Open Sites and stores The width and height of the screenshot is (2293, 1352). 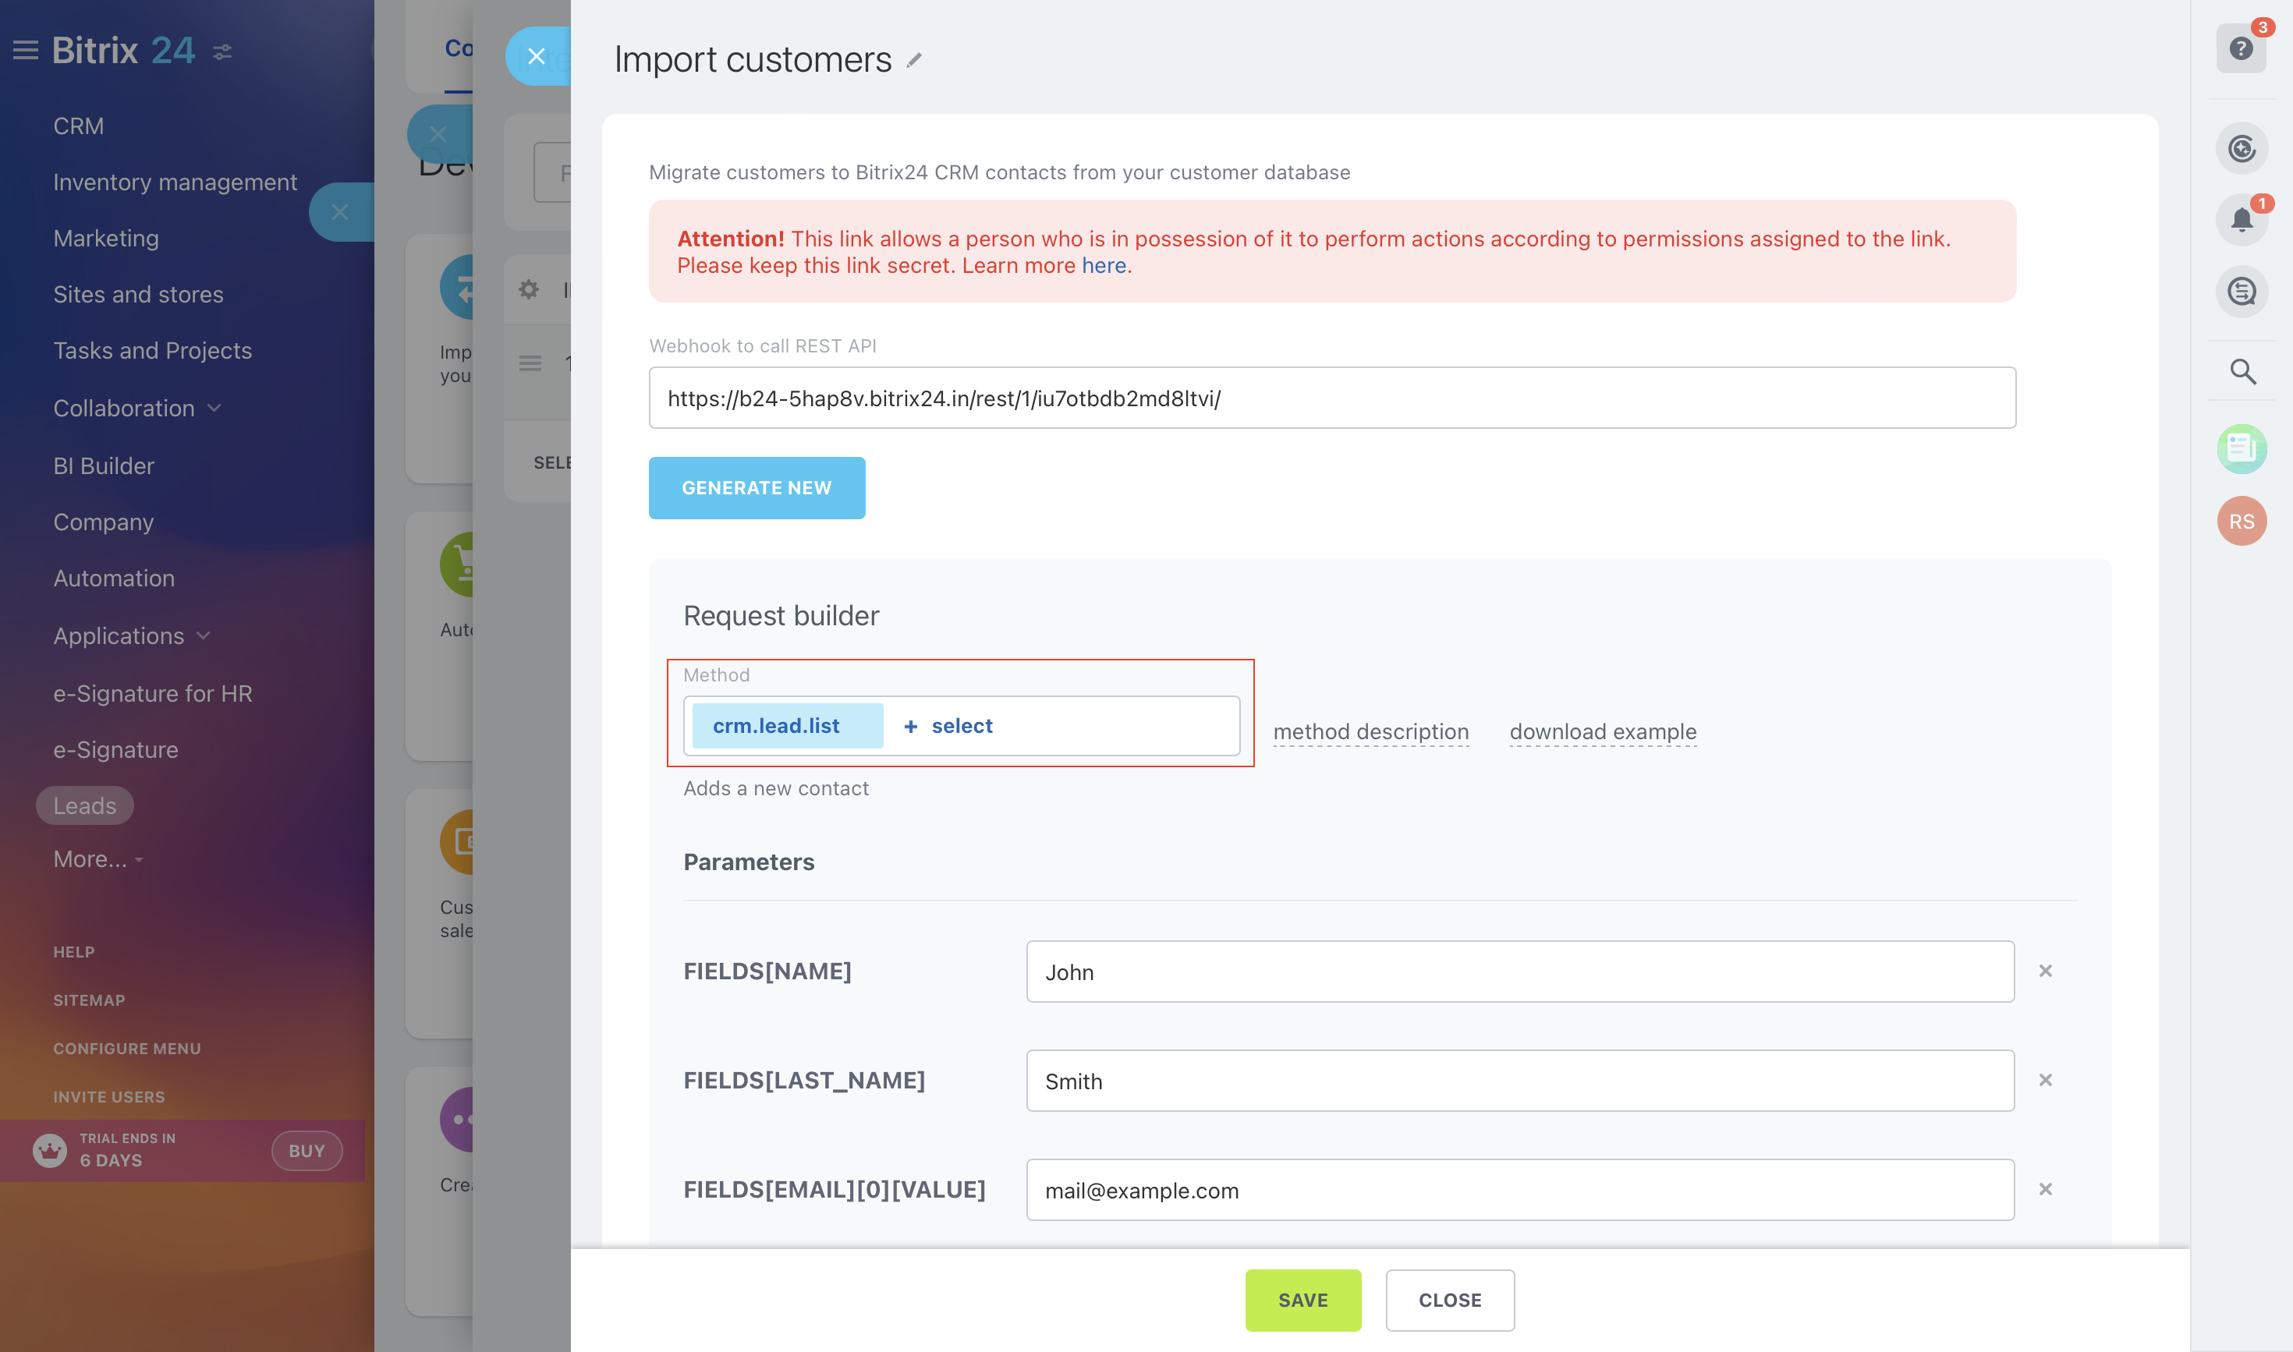tap(137, 294)
